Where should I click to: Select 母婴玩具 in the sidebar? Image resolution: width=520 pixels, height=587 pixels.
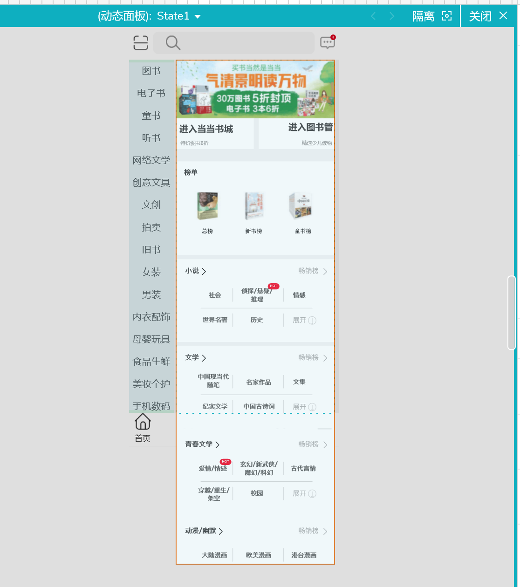pyautogui.click(x=151, y=339)
